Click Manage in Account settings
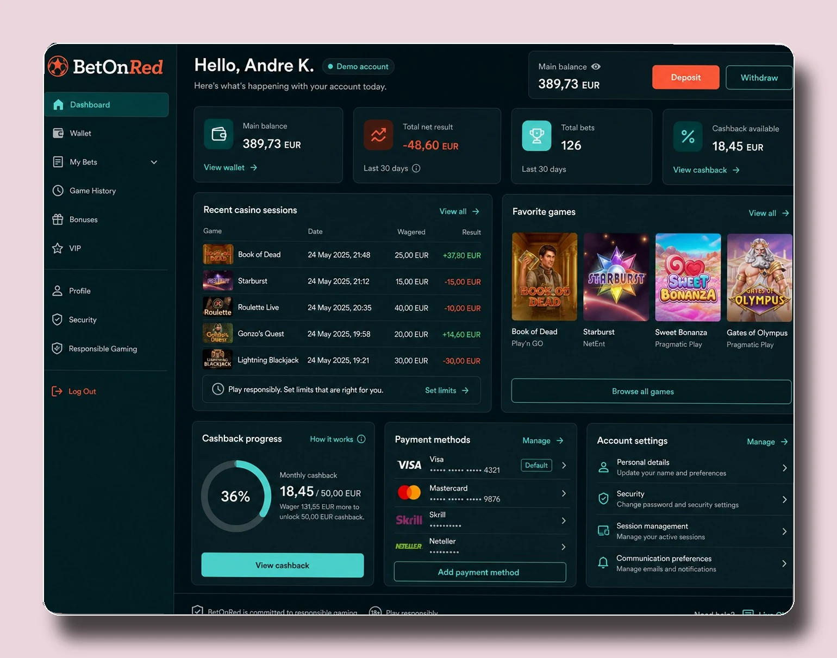The height and width of the screenshot is (658, 837). point(767,442)
